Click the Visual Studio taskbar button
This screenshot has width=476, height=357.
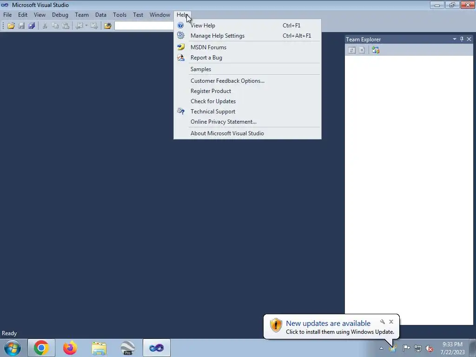157,348
